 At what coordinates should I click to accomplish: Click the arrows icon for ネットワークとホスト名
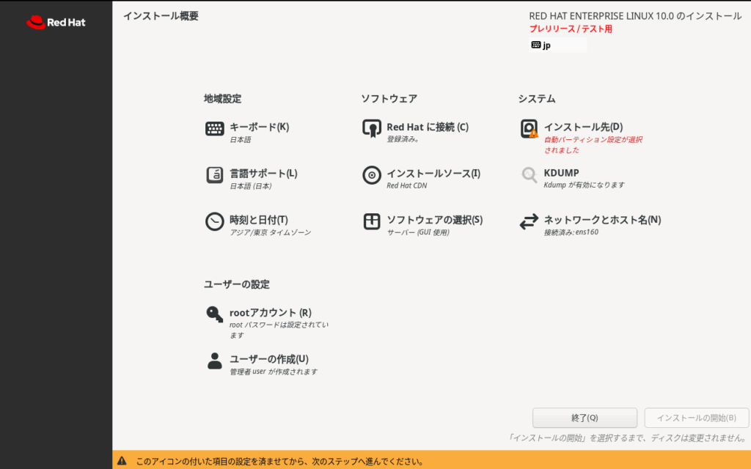click(x=529, y=221)
